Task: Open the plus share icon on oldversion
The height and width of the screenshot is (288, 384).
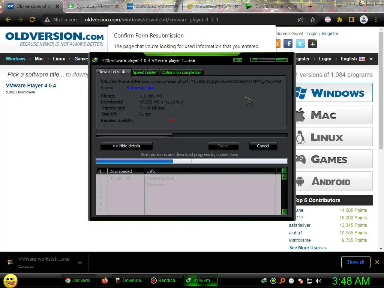Action: pyautogui.click(x=312, y=43)
